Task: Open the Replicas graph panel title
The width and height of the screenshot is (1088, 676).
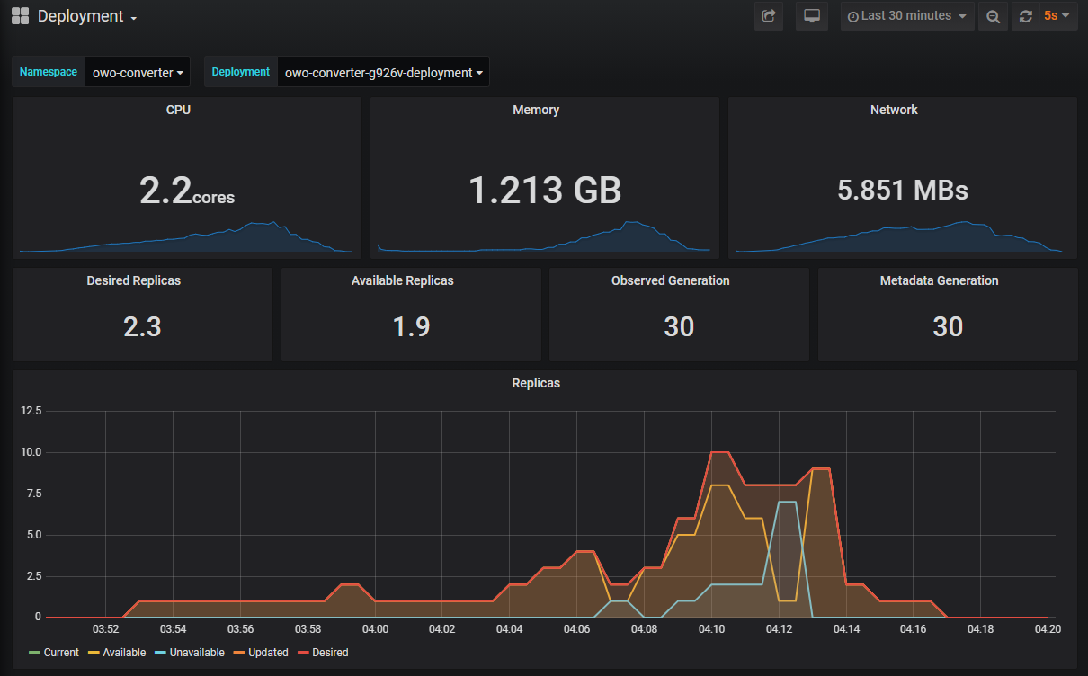Action: pos(536,383)
